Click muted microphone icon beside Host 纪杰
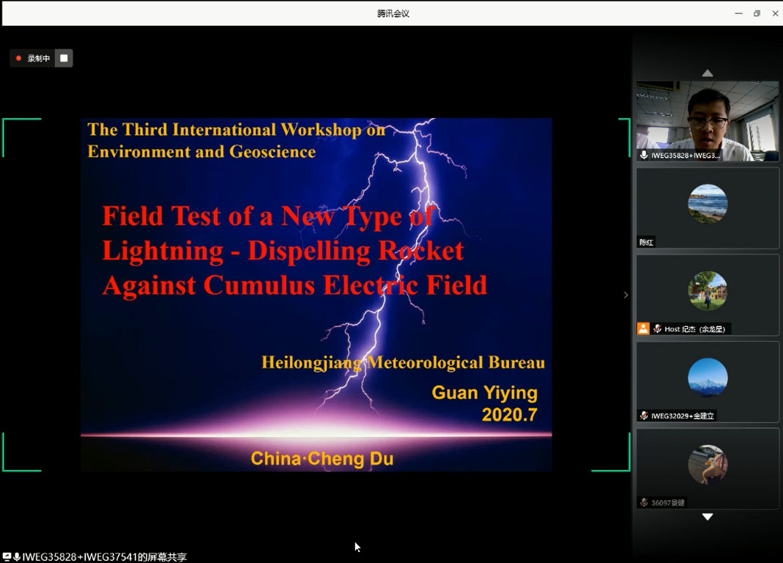 click(x=657, y=328)
